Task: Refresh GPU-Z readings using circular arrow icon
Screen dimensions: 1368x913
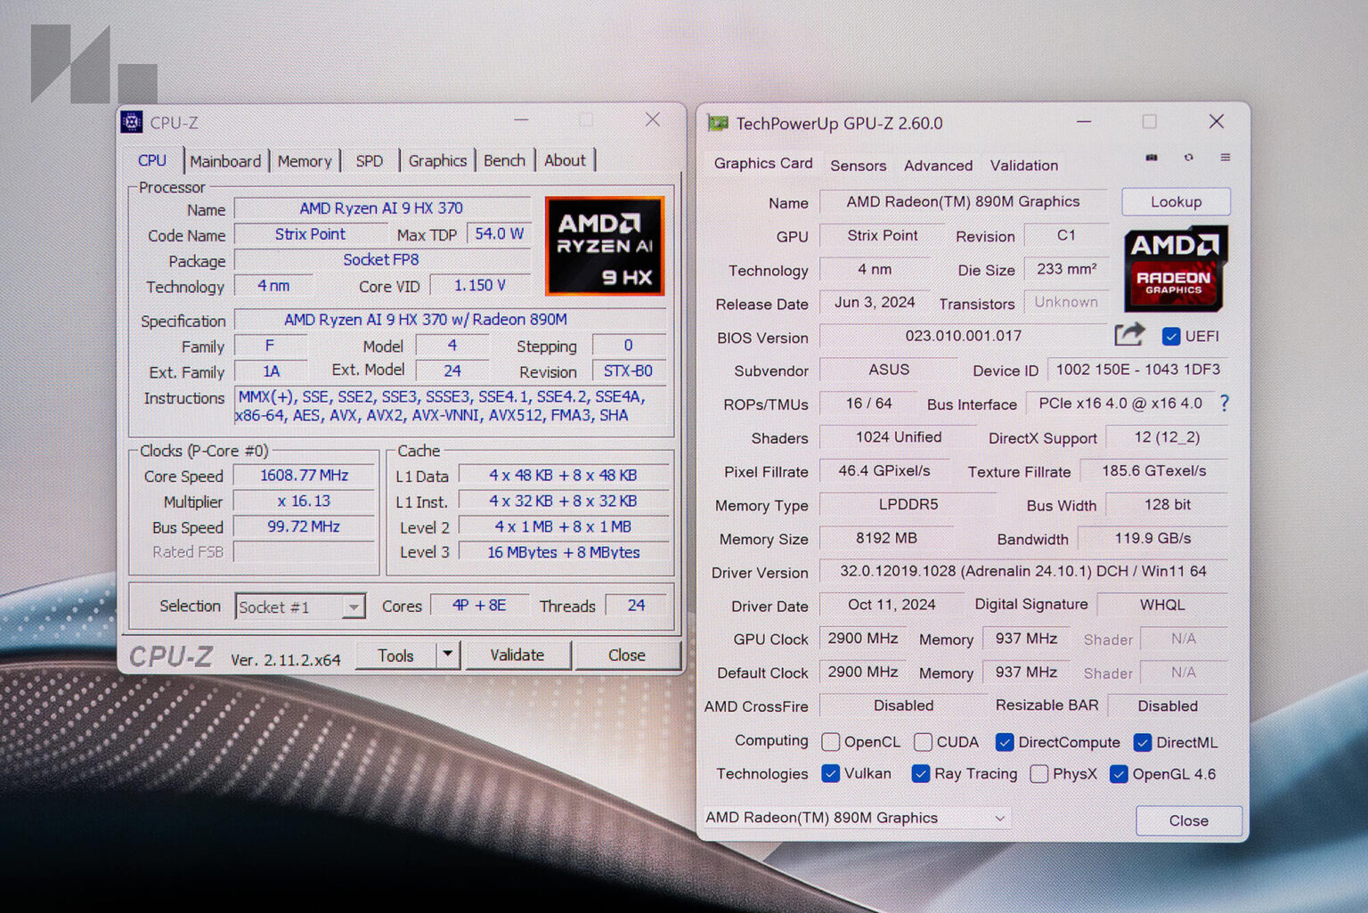Action: click(1188, 158)
